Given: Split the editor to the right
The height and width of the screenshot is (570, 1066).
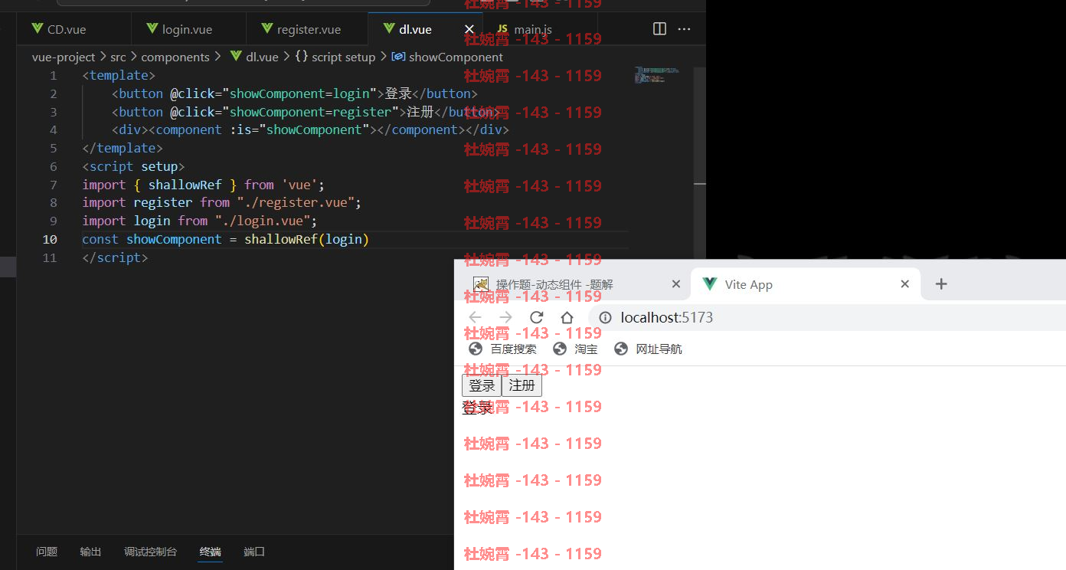Looking at the screenshot, I should (x=659, y=29).
